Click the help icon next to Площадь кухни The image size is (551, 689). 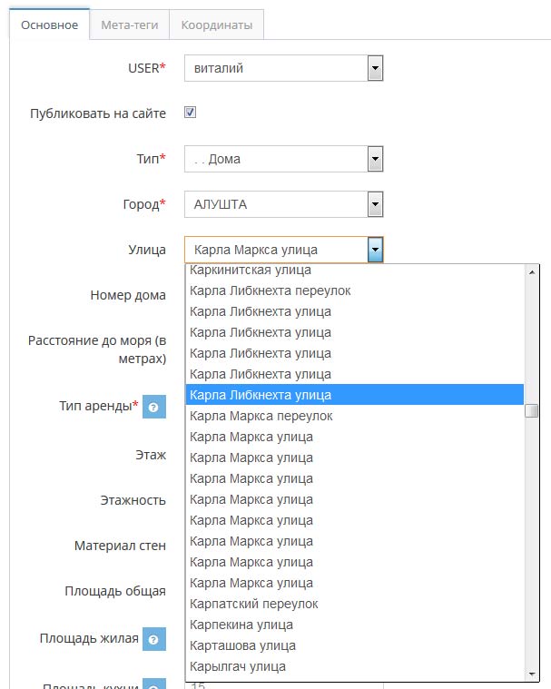[x=154, y=684]
